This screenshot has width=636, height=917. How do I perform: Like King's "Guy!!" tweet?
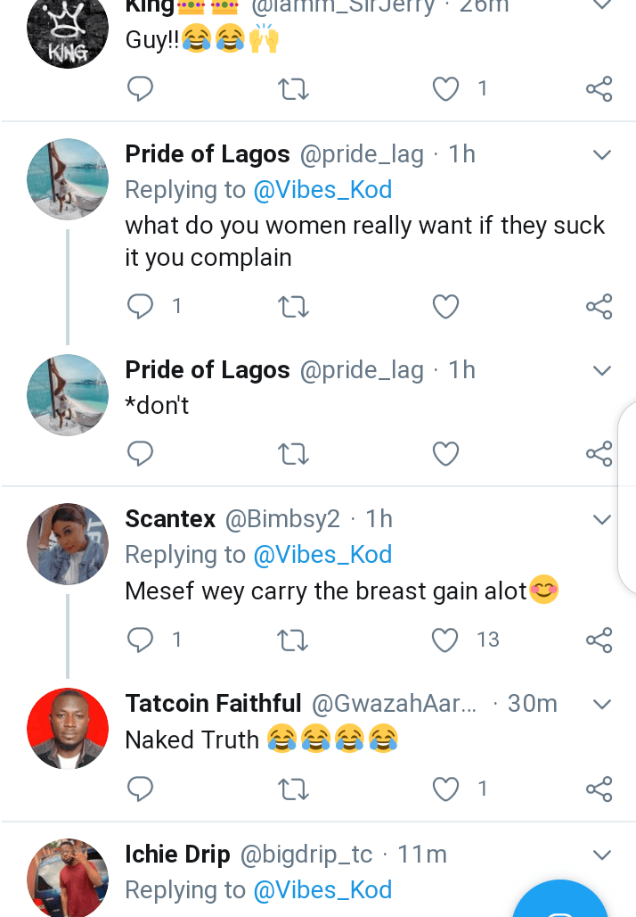[x=445, y=88]
